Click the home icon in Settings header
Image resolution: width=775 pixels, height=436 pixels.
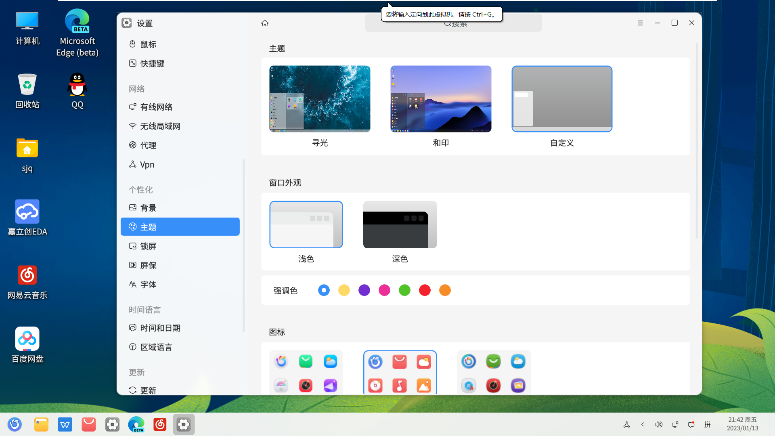coord(265,23)
